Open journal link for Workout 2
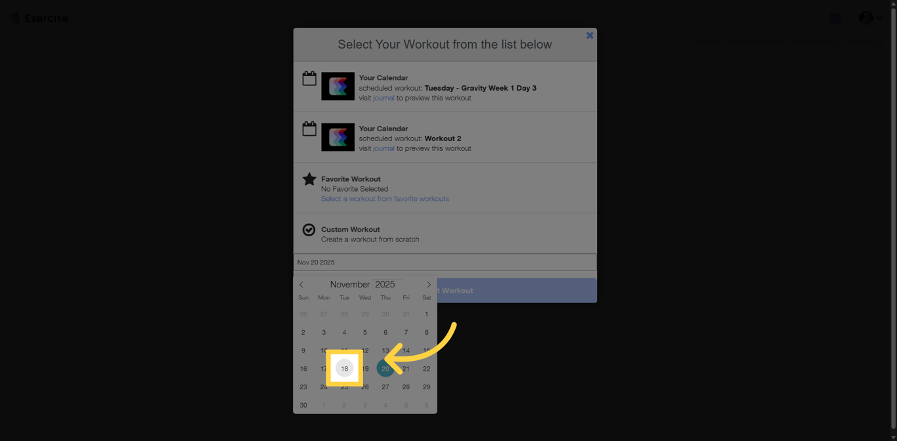 pos(383,148)
